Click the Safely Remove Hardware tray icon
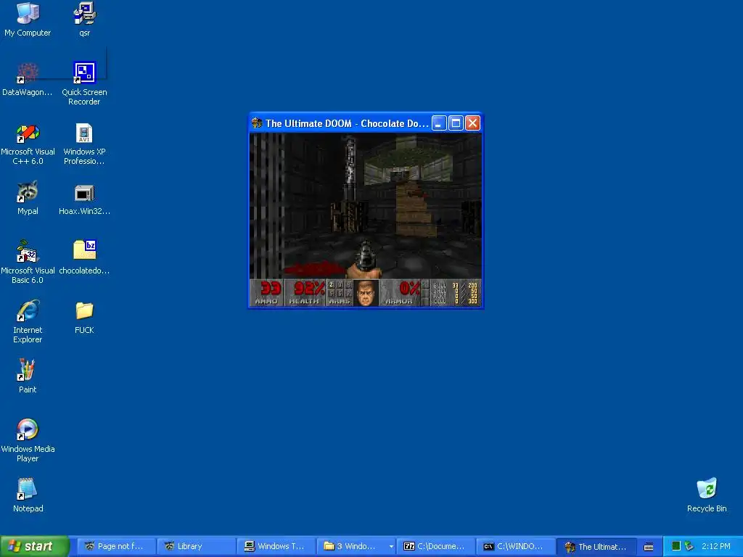Image resolution: width=743 pixels, height=557 pixels. pyautogui.click(x=689, y=546)
